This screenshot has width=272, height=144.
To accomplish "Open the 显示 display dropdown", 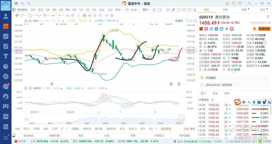I will click(146, 10).
